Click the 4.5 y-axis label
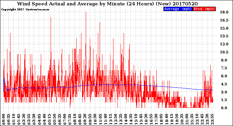 224,84
